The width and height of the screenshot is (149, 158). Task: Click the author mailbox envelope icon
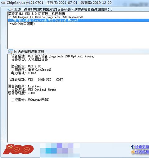(133, 152)
